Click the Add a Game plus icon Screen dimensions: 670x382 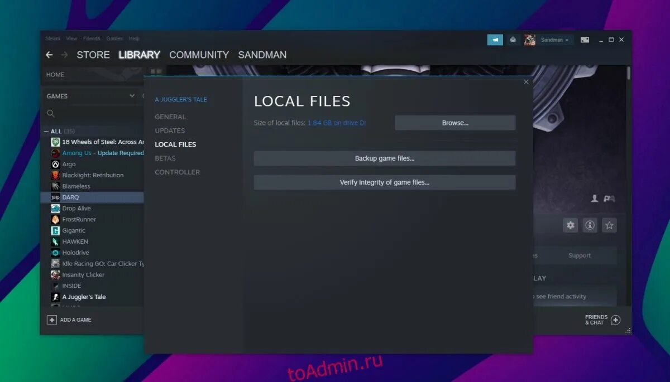[x=52, y=320]
